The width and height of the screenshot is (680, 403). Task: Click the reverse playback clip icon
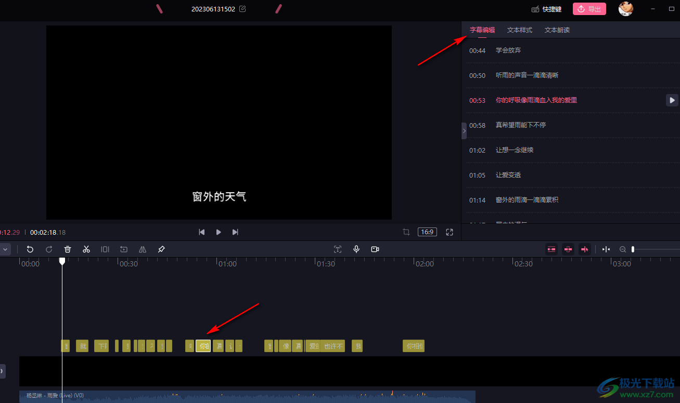tap(124, 249)
